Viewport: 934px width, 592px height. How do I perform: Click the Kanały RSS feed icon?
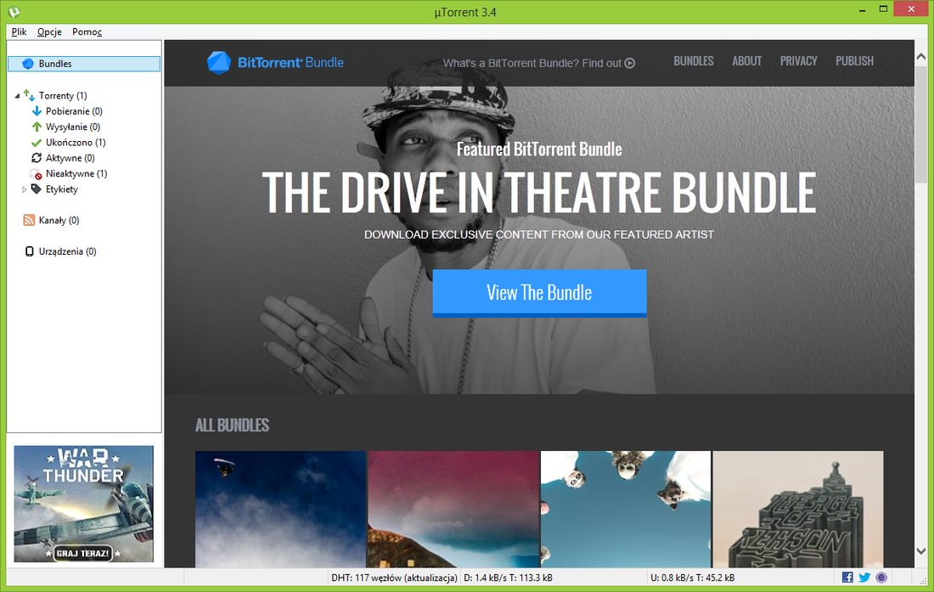pyautogui.click(x=29, y=220)
